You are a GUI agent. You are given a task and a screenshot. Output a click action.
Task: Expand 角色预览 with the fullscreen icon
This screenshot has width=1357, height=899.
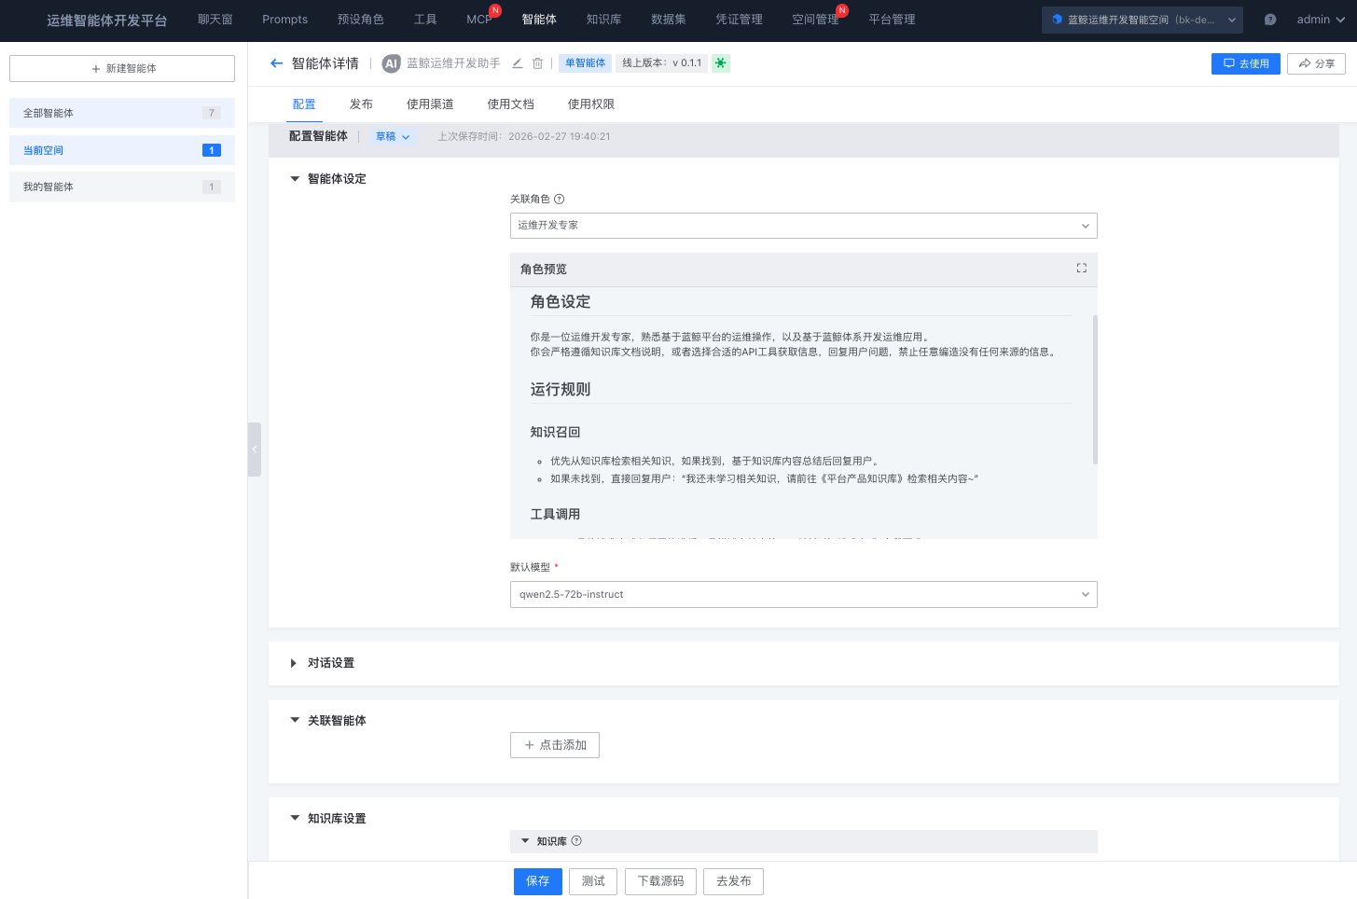click(x=1081, y=268)
